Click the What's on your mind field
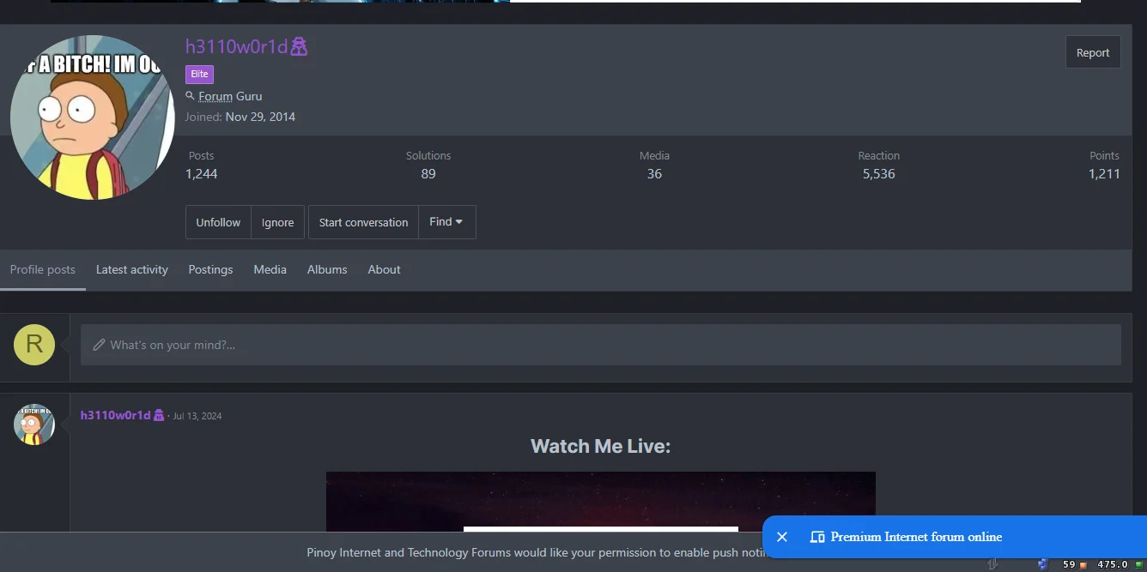Screen dimensions: 1147x572 [601, 345]
